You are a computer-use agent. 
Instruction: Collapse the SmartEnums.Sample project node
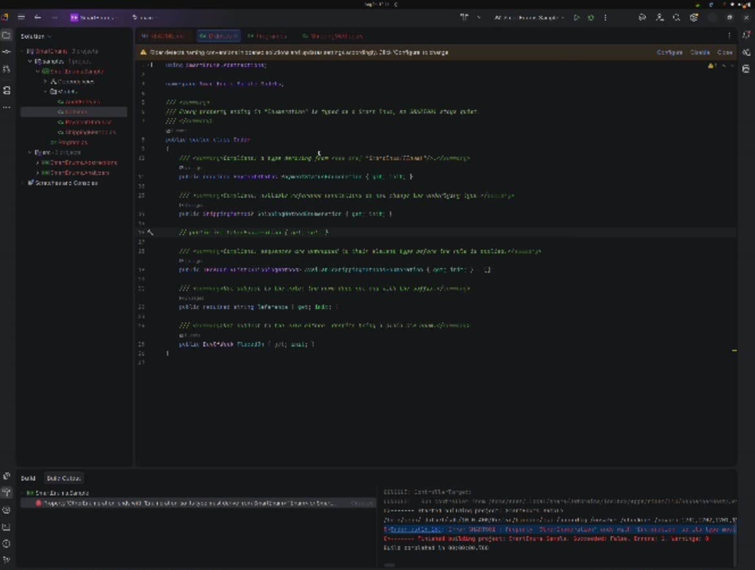point(37,71)
